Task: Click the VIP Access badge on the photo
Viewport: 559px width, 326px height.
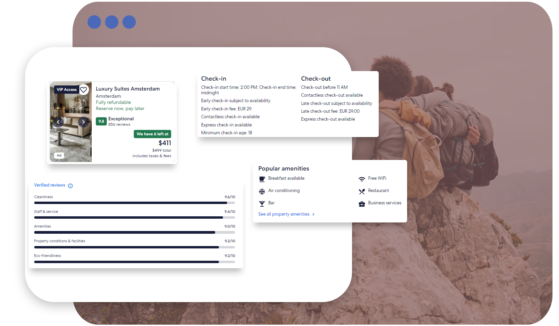Action: coord(67,90)
